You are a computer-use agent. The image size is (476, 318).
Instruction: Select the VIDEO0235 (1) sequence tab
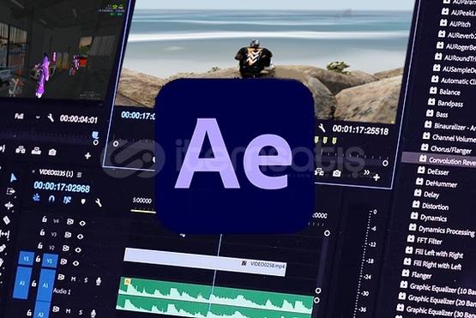[56, 173]
